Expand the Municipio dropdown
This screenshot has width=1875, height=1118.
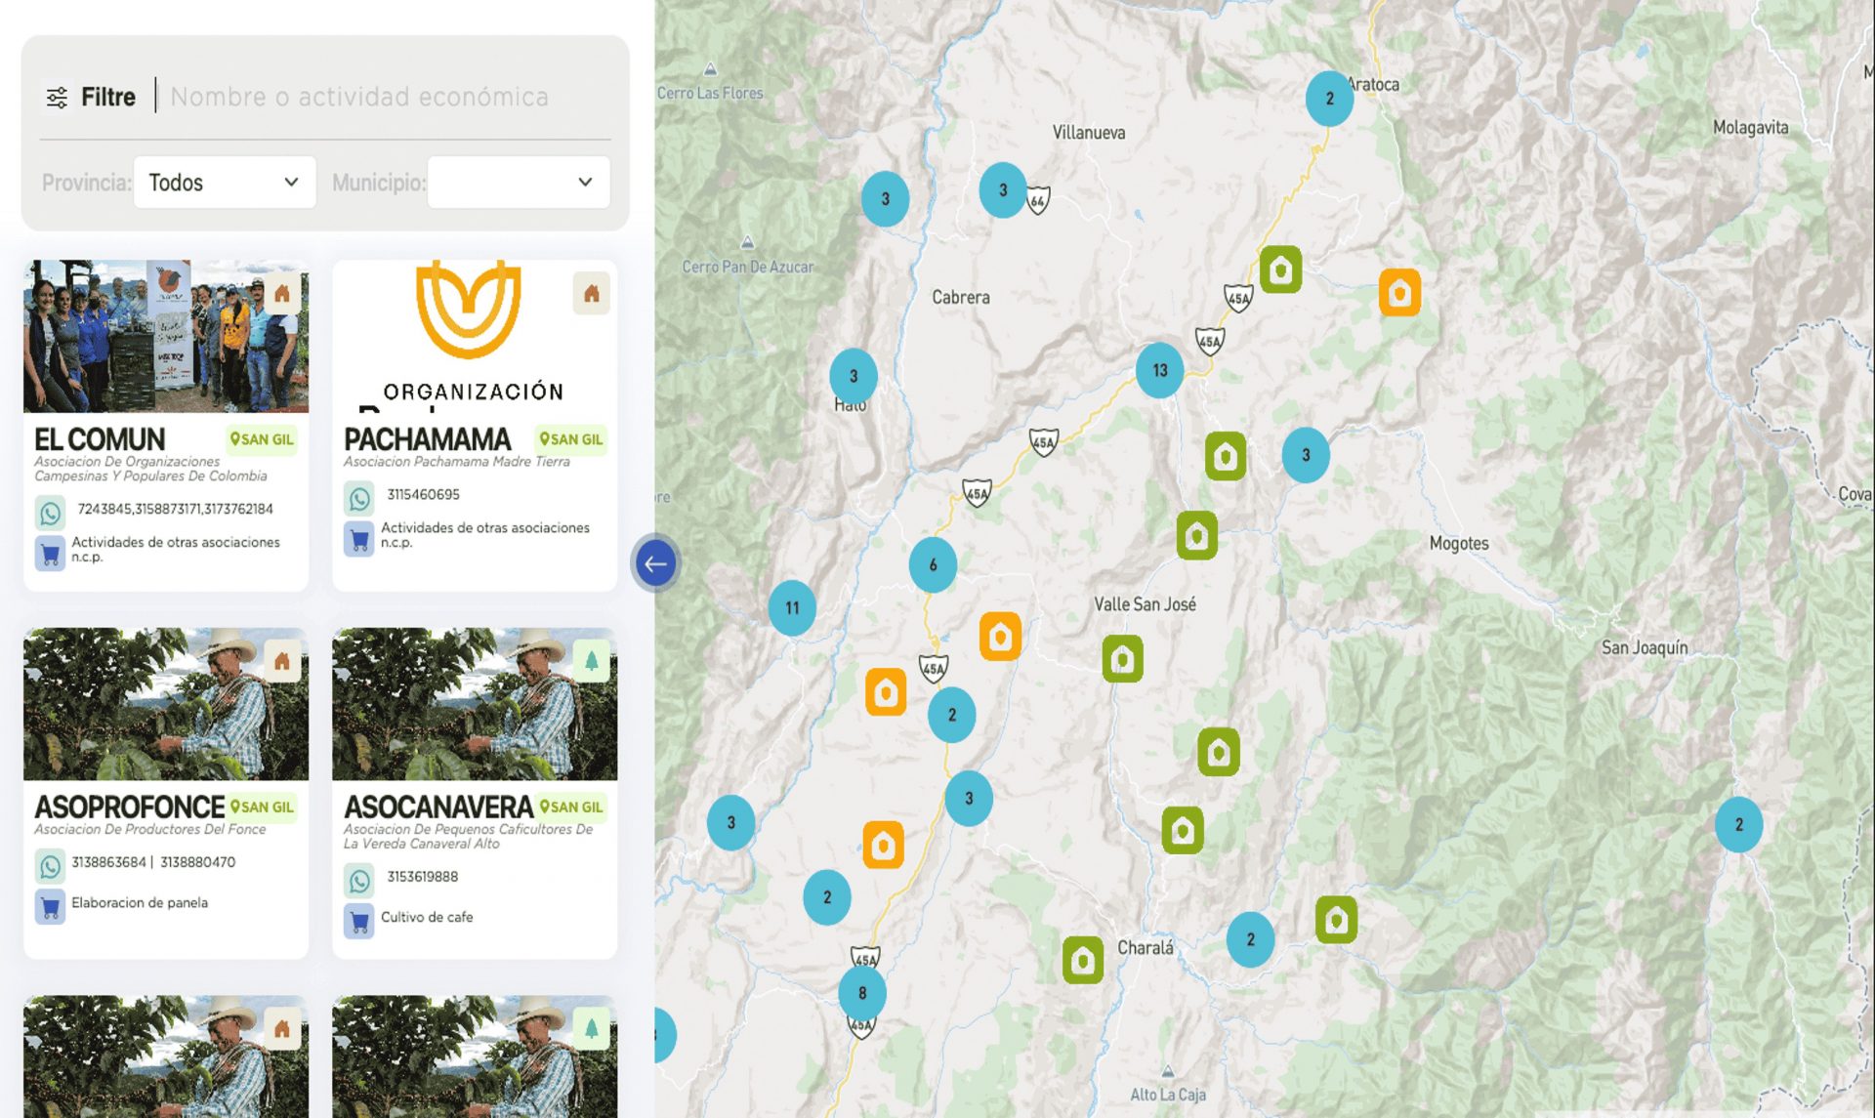click(x=518, y=183)
